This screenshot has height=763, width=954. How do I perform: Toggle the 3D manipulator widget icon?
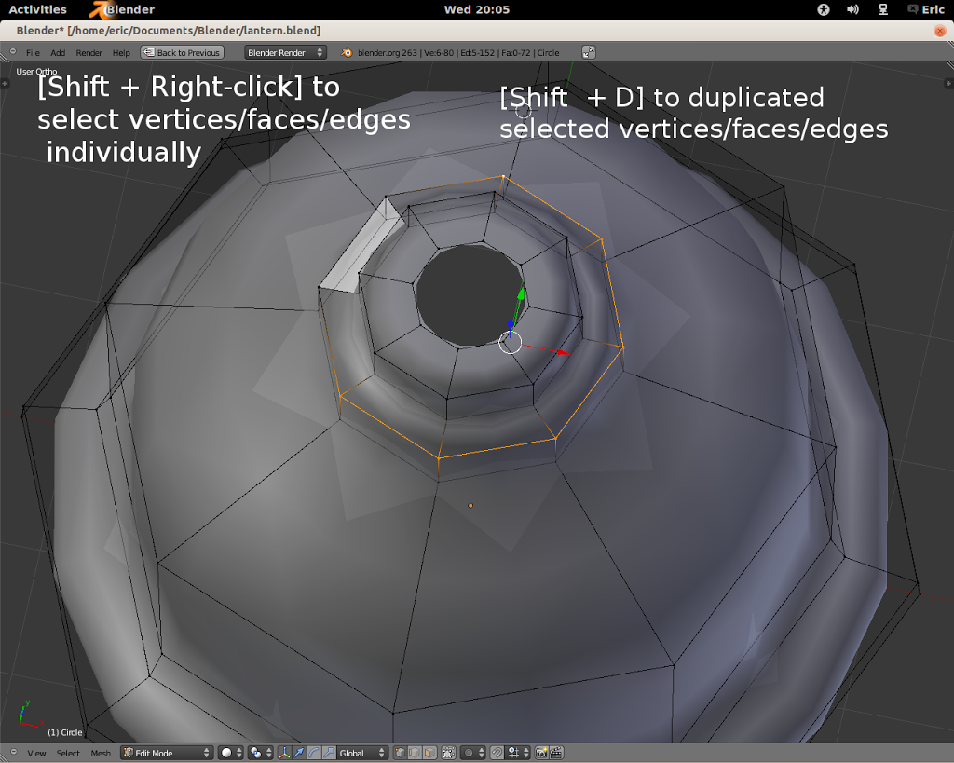pos(285,753)
